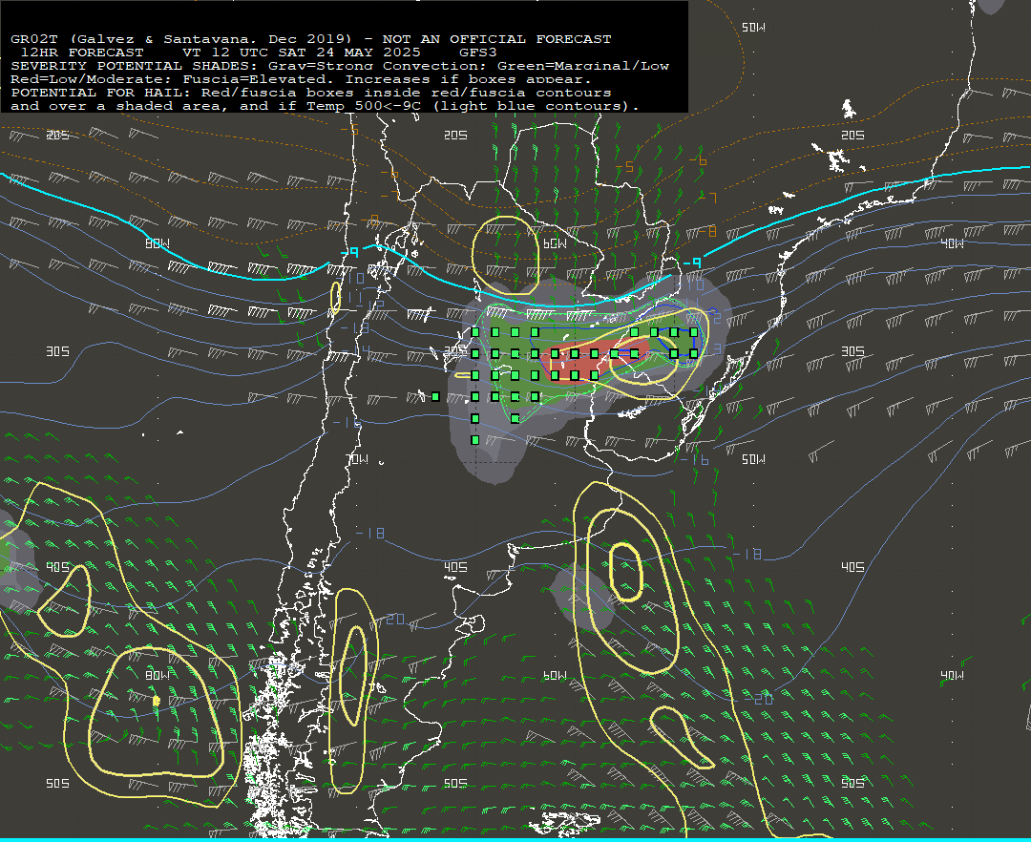This screenshot has height=842, width=1031.
Task: Click the '12HR FORECAST' label in header
Action: (82, 53)
